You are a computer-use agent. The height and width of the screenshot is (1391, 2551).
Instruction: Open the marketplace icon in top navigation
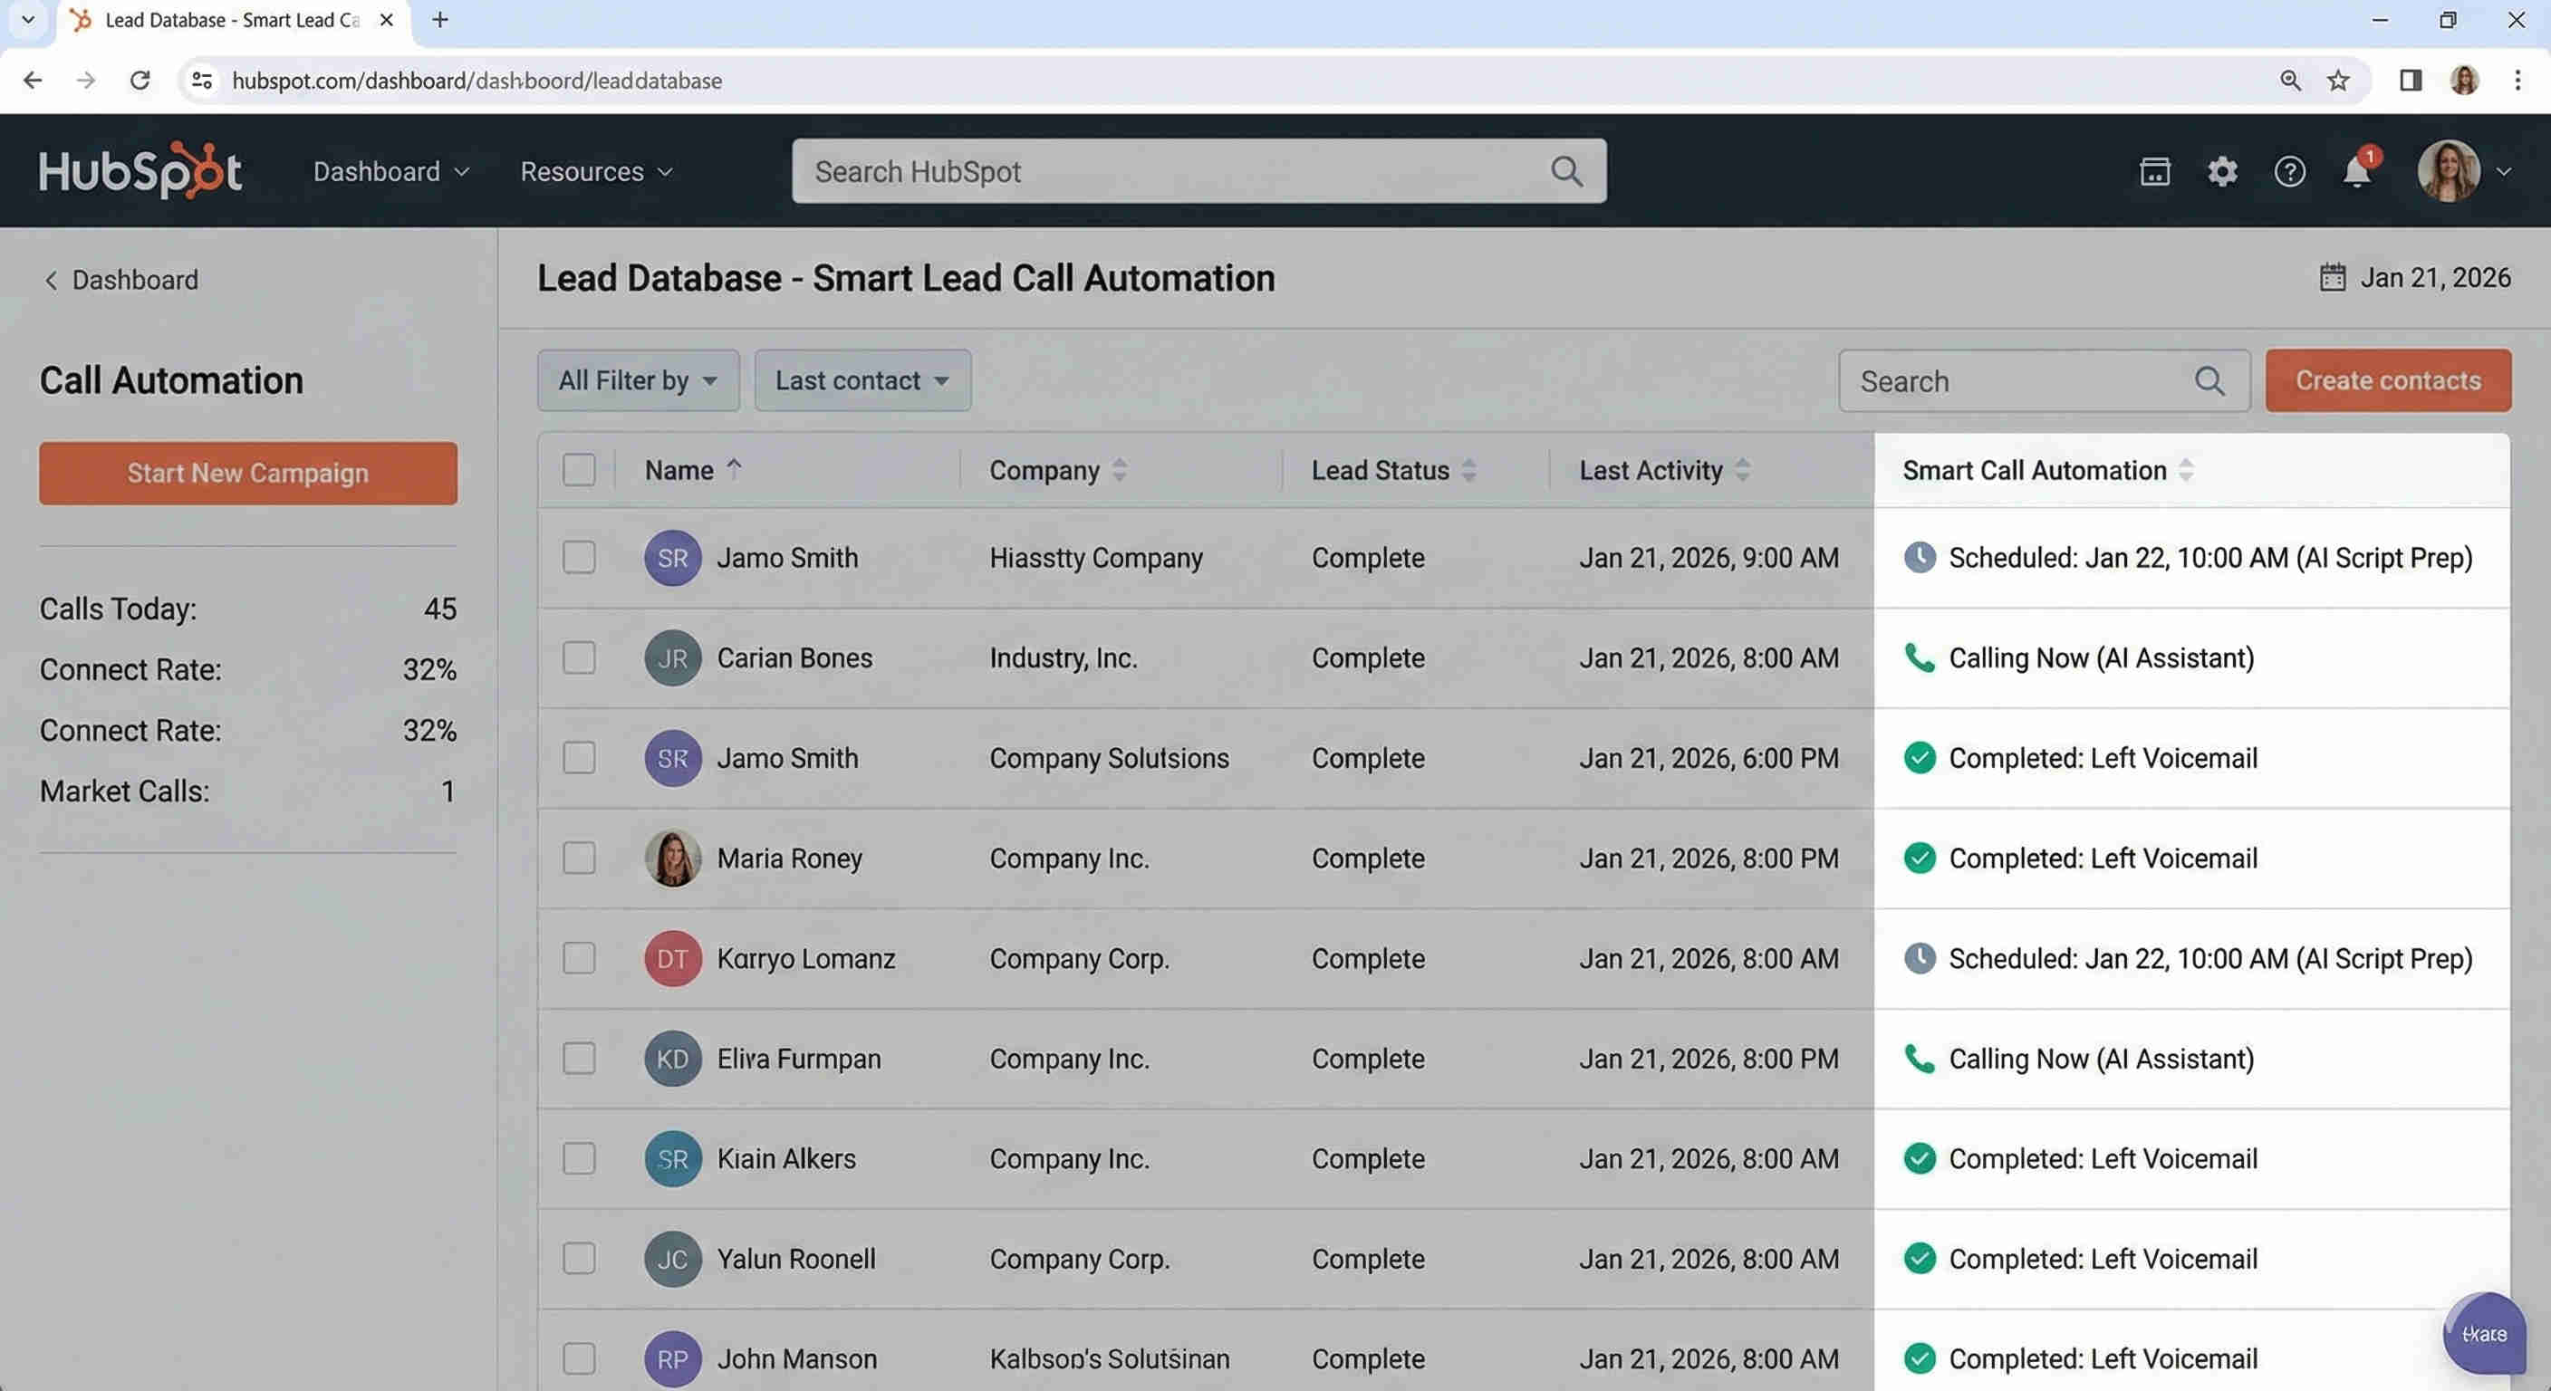point(2155,171)
